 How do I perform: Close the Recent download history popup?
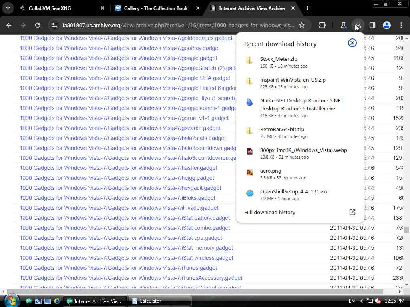tap(352, 43)
